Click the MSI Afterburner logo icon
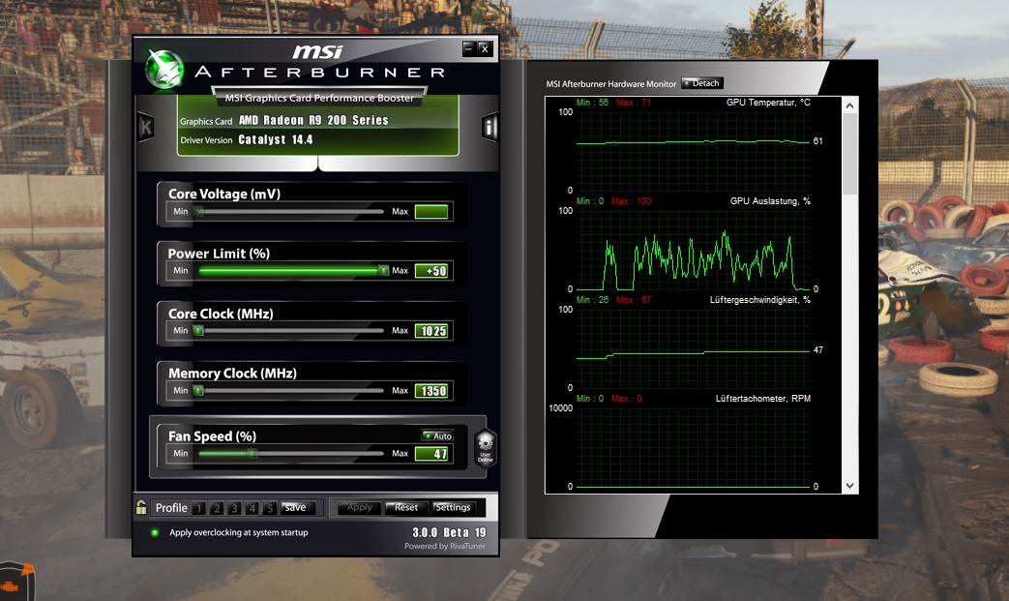 coord(164,69)
